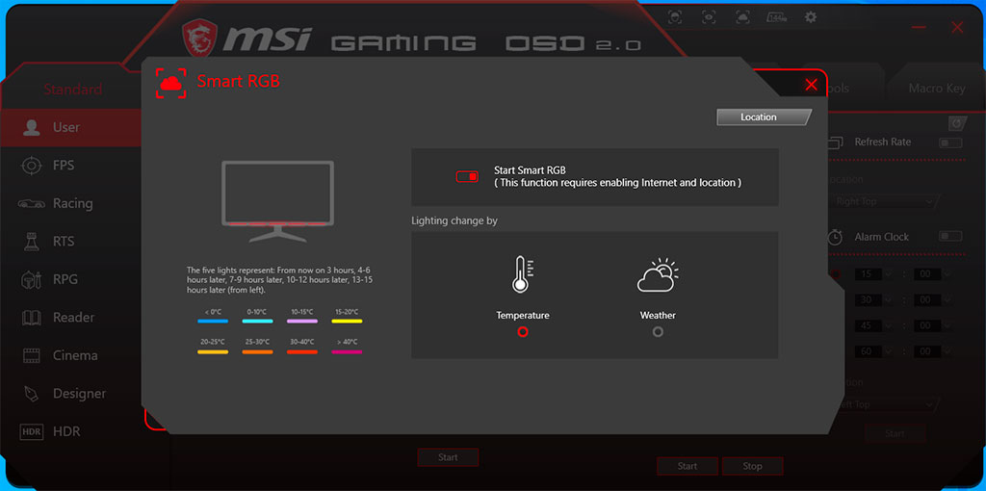986x491 pixels.
Task: Click the Stop button
Action: (752, 466)
